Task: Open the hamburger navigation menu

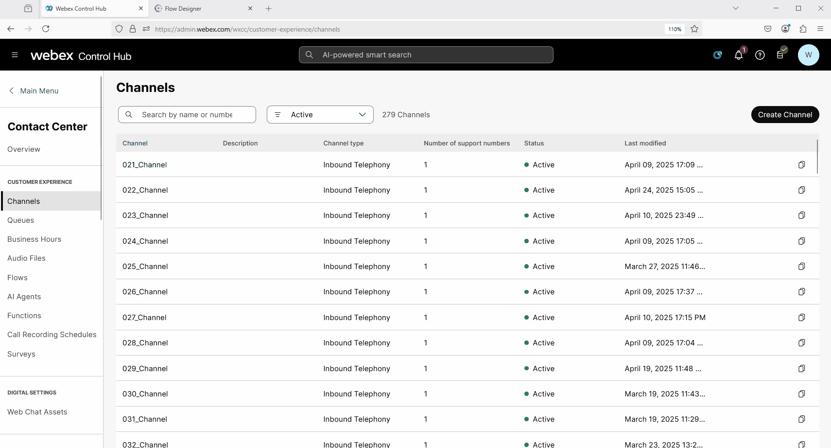Action: pos(15,55)
